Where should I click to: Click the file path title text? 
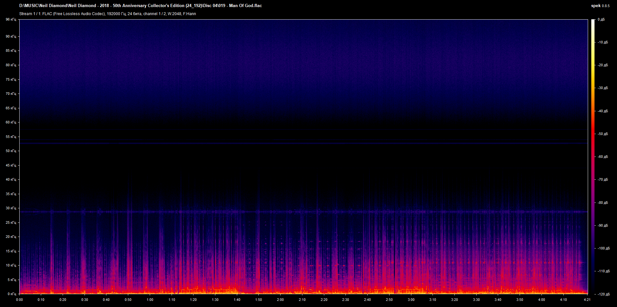coord(140,6)
